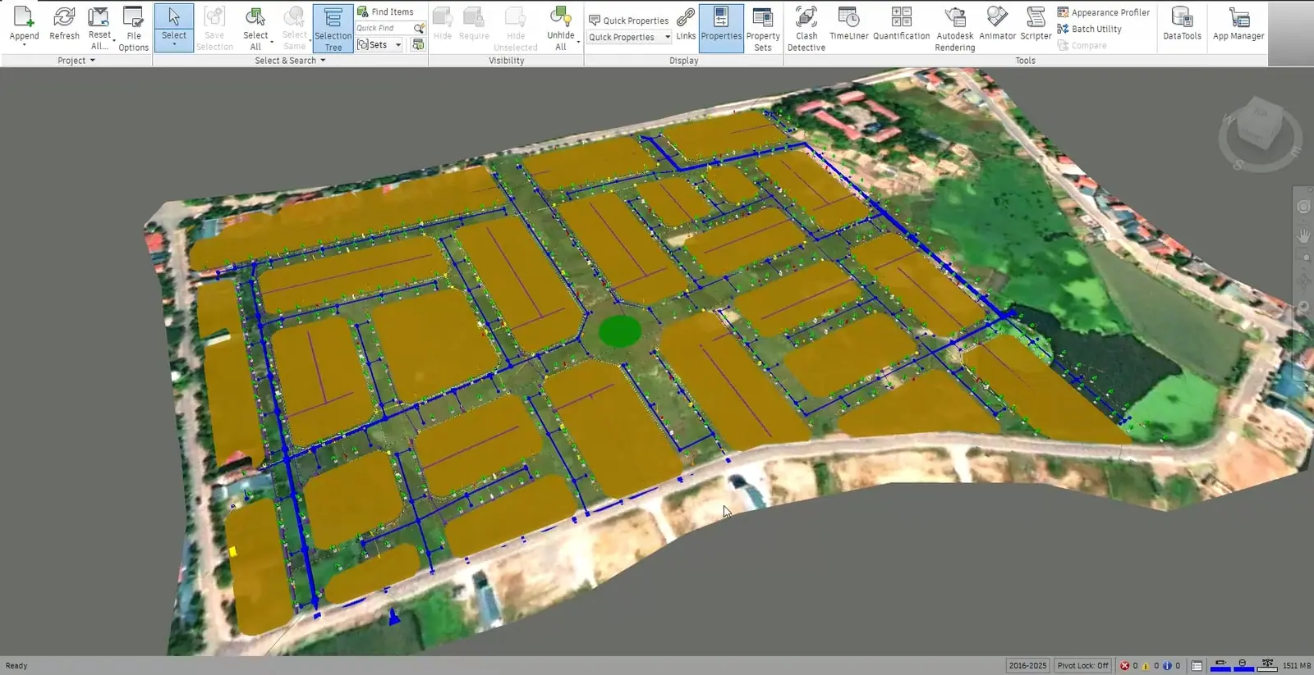
Task: Open the Quick Properties combo box
Action: point(630,37)
